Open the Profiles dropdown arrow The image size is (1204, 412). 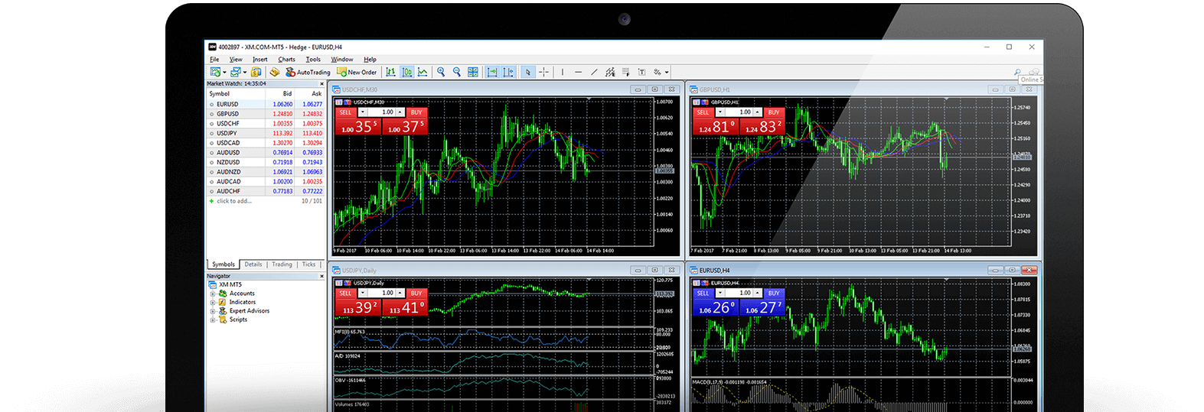pyautogui.click(x=245, y=73)
